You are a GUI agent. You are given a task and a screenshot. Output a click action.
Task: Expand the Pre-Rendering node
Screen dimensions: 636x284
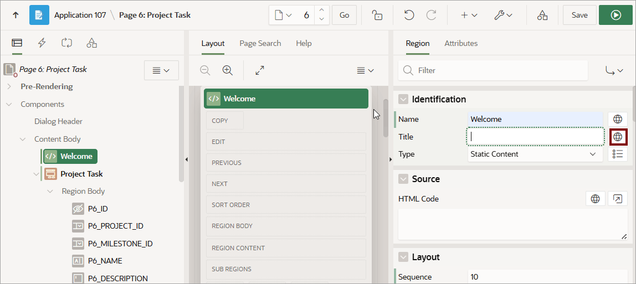[9, 86]
